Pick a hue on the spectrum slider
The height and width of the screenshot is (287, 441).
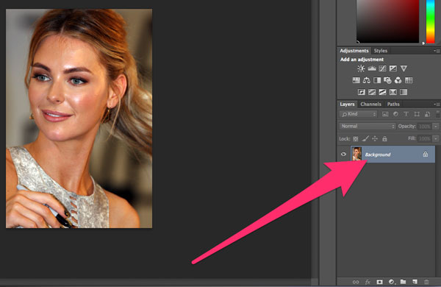(430, 21)
